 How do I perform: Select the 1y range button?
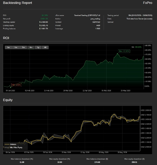coord(38,47)
